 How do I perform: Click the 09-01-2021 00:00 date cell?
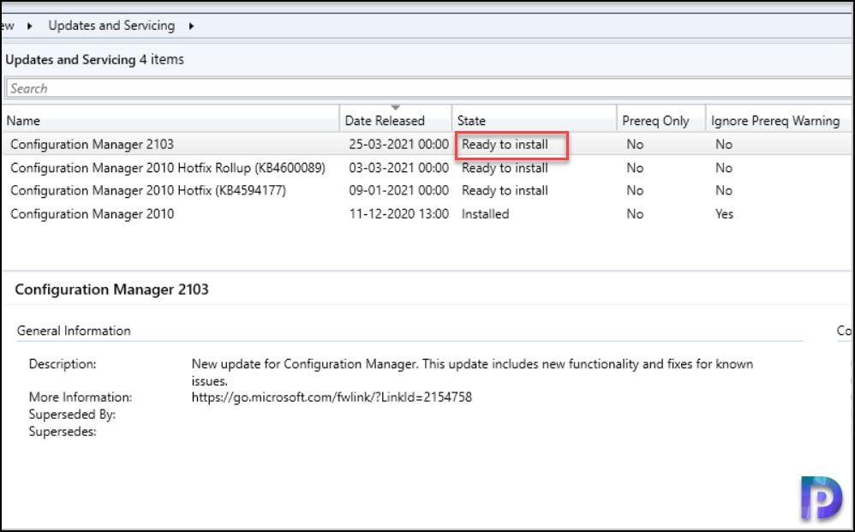pos(398,190)
